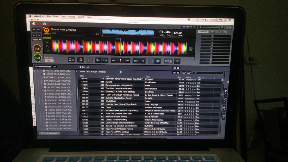Mute with the speaker volume icon

(x=200, y=27)
